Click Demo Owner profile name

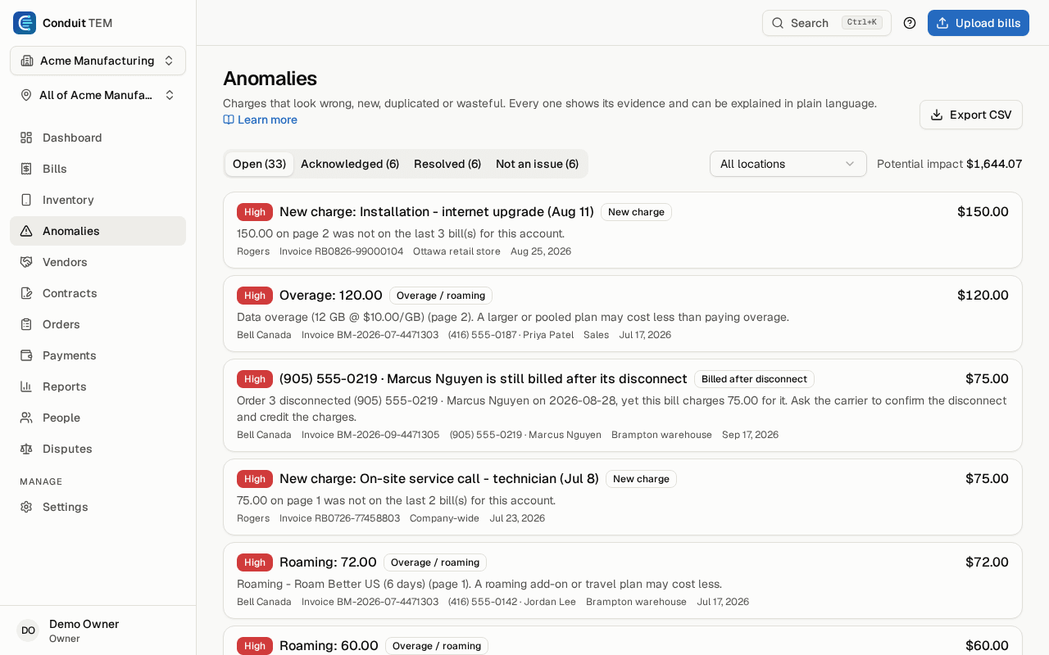tap(84, 624)
